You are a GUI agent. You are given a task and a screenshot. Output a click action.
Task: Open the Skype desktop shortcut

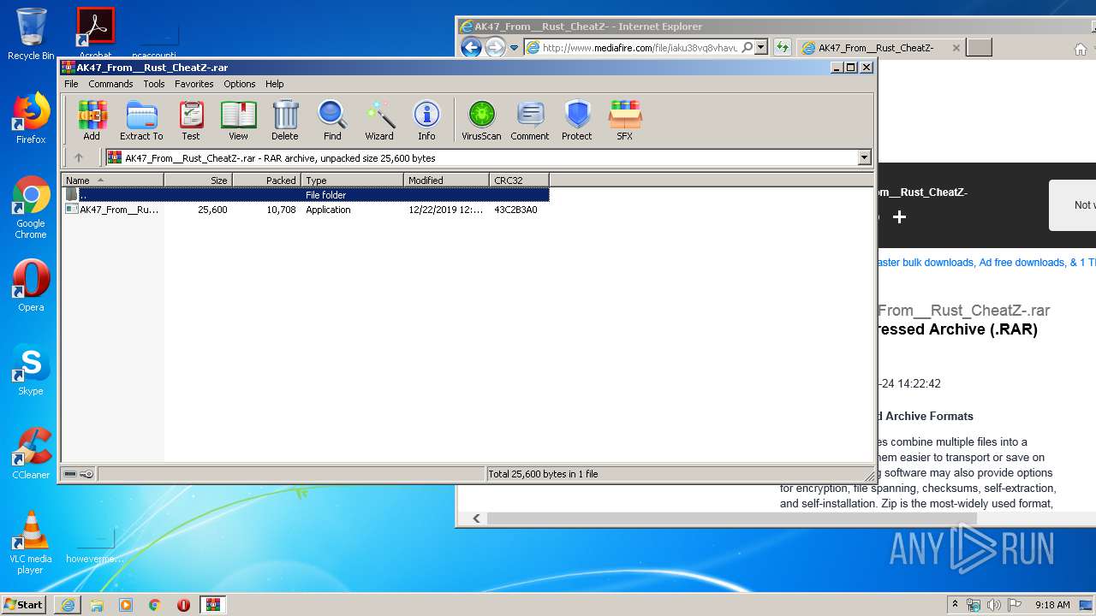pyautogui.click(x=31, y=370)
